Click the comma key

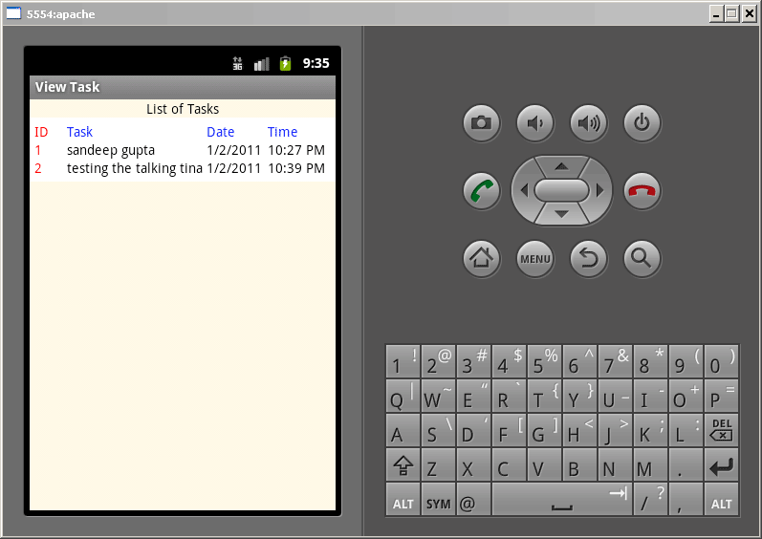coord(686,499)
